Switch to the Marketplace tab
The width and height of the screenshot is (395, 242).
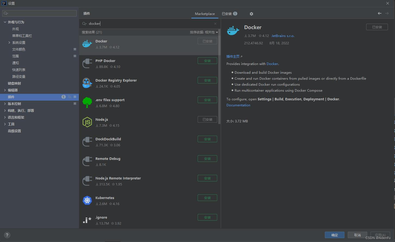[x=205, y=14]
